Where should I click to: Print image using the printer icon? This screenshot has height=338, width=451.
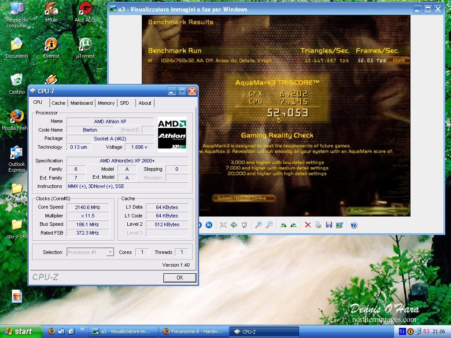pos(318,225)
